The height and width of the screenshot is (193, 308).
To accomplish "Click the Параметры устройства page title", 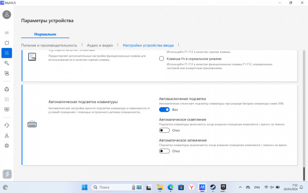I will tap(47, 21).
